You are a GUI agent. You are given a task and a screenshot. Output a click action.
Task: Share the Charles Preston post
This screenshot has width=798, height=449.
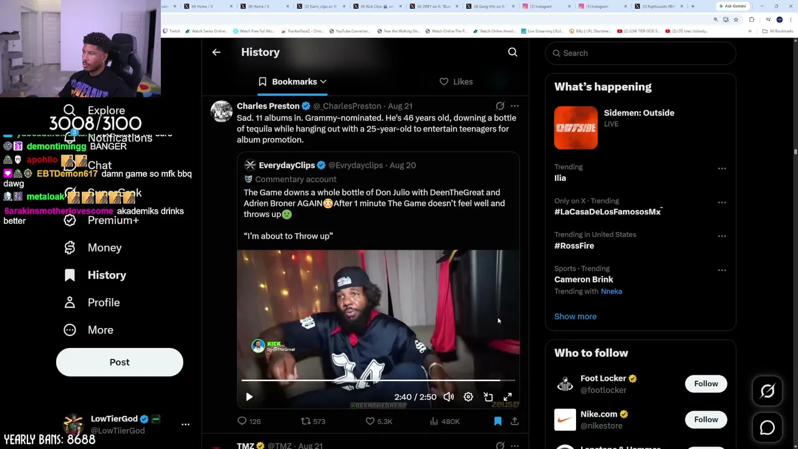[514, 422]
